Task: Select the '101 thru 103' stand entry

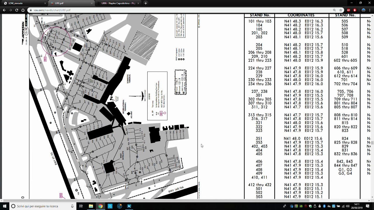Action: pos(260,21)
